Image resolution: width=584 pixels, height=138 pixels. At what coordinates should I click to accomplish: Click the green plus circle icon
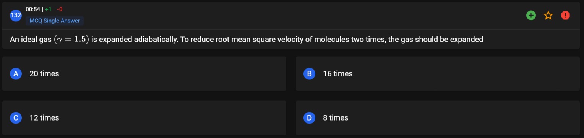coord(531,15)
